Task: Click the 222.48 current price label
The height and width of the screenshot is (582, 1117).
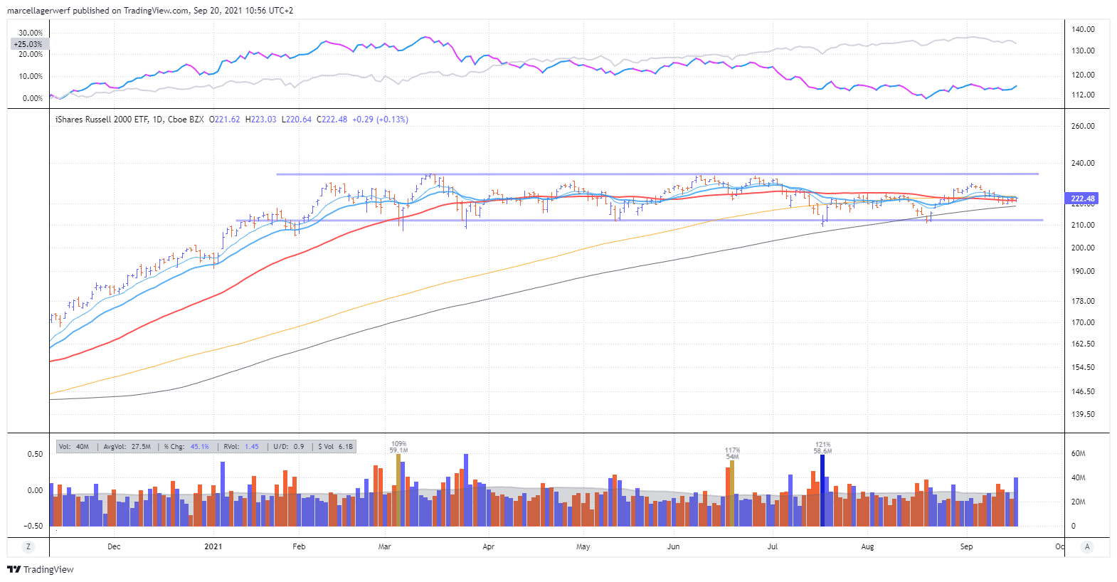Action: point(1082,199)
